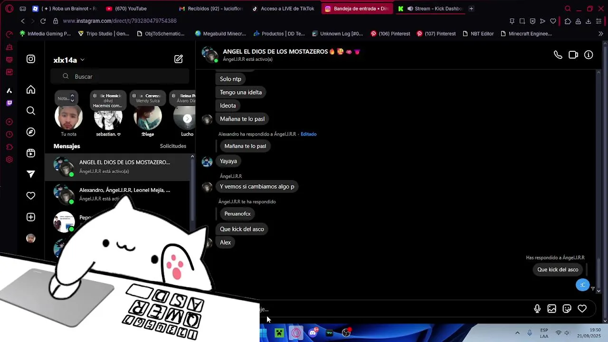Go back with browser back arrow

point(23,21)
